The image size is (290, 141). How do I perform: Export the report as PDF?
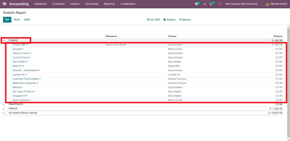(x=7, y=20)
